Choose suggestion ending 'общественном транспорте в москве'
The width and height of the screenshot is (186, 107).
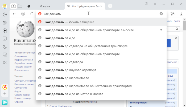tap(101, 30)
